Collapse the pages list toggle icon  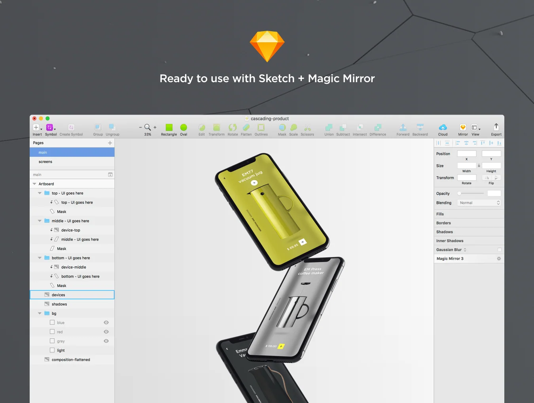click(110, 175)
